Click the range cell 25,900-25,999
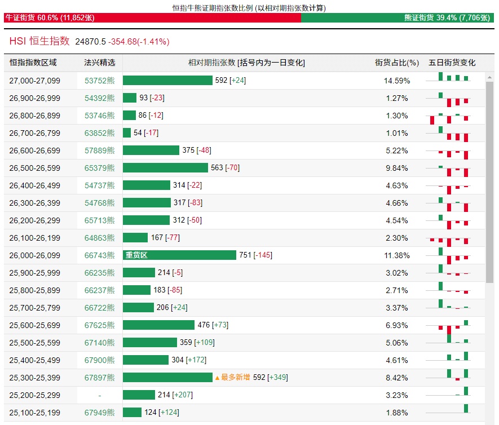Image resolution: width=499 pixels, height=425 pixels. tap(35, 273)
